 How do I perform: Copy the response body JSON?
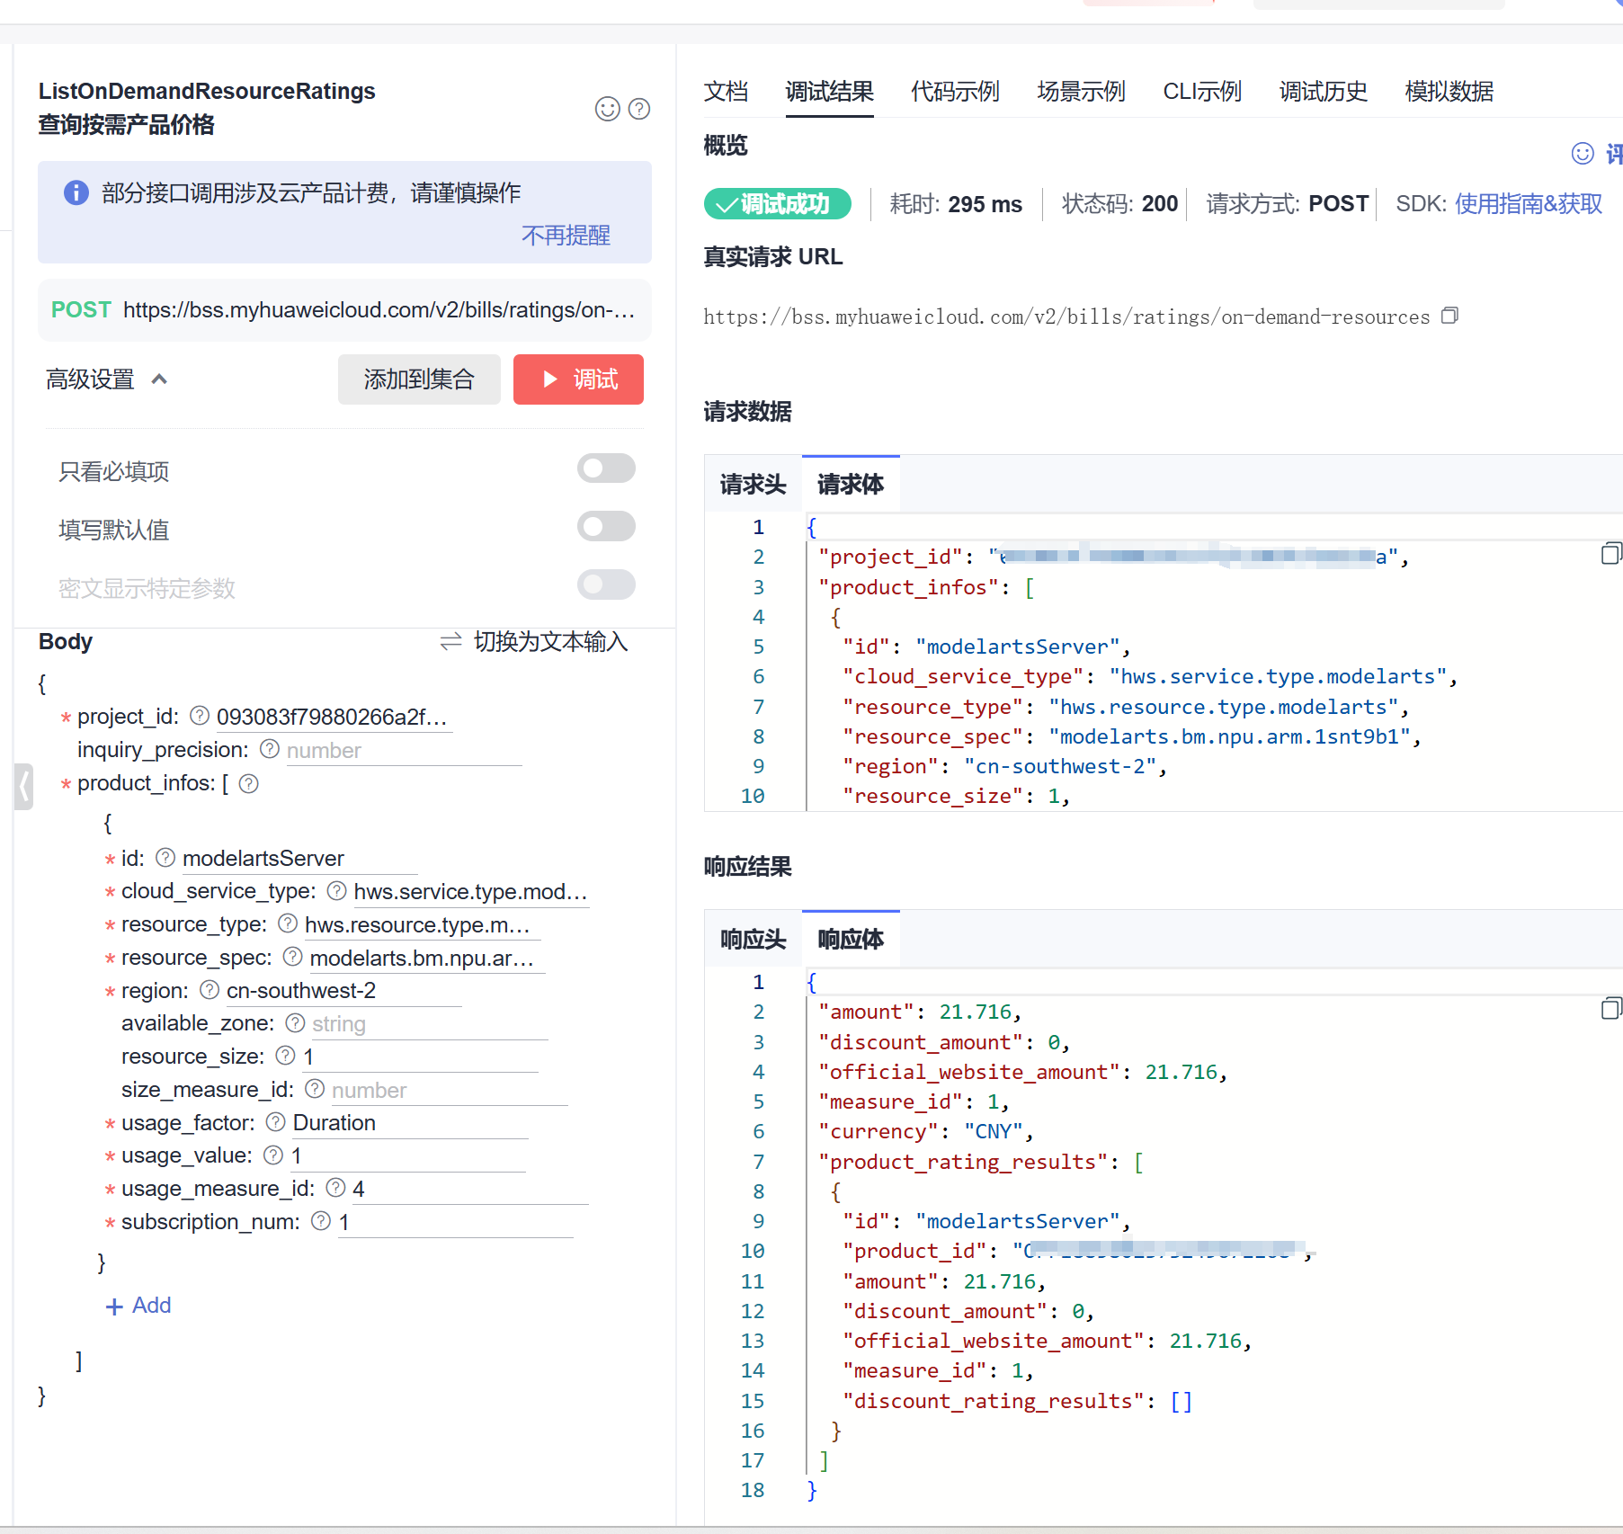(1610, 1009)
